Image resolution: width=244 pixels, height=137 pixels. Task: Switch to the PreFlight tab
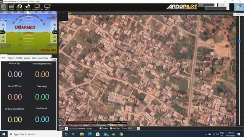coord(19,58)
